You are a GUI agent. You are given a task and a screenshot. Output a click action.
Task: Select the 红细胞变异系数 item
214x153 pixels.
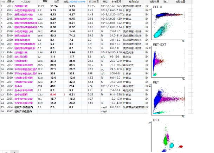pyautogui.click(x=24, y=78)
